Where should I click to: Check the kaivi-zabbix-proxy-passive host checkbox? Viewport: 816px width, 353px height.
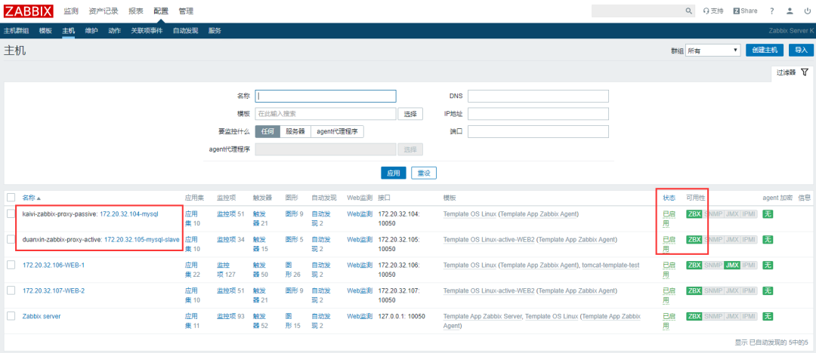point(11,213)
